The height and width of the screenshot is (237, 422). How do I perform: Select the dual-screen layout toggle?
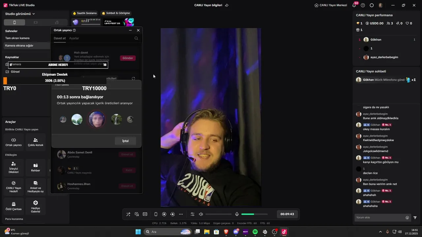pyautogui.click(x=57, y=22)
